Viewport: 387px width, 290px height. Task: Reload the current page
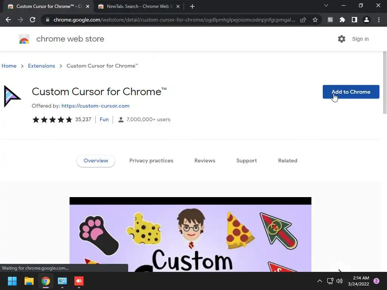(x=33, y=20)
